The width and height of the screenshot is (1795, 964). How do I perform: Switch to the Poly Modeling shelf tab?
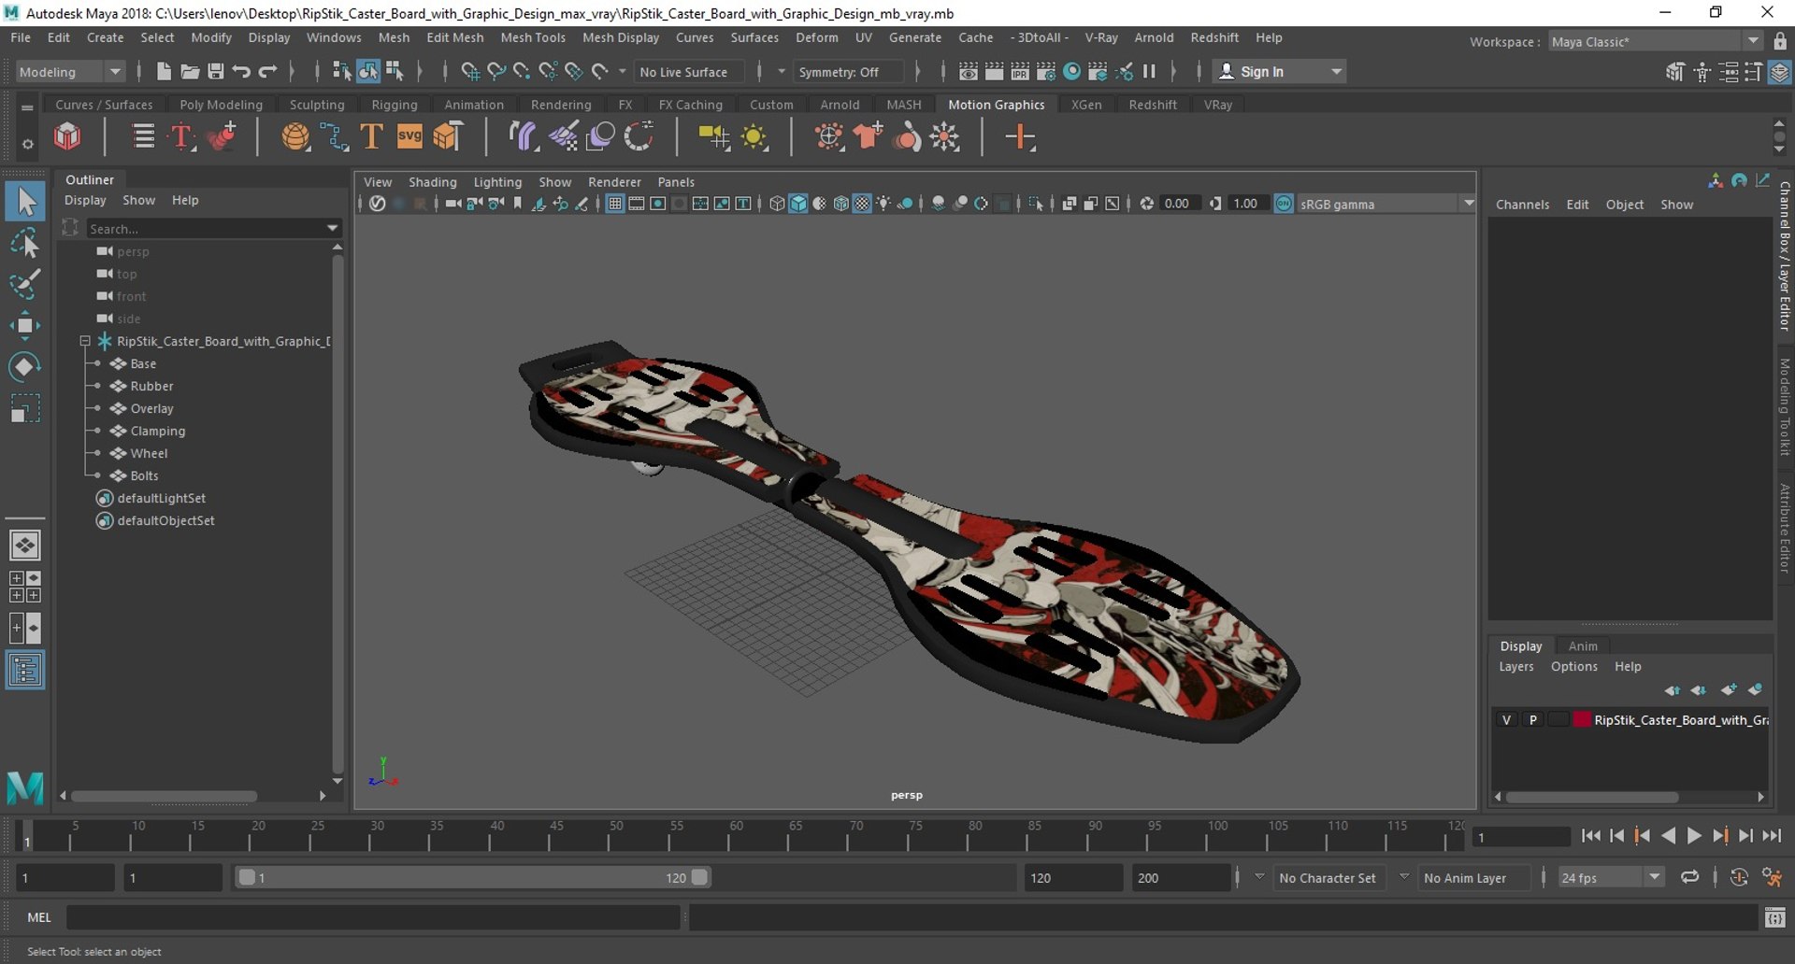tap(221, 105)
